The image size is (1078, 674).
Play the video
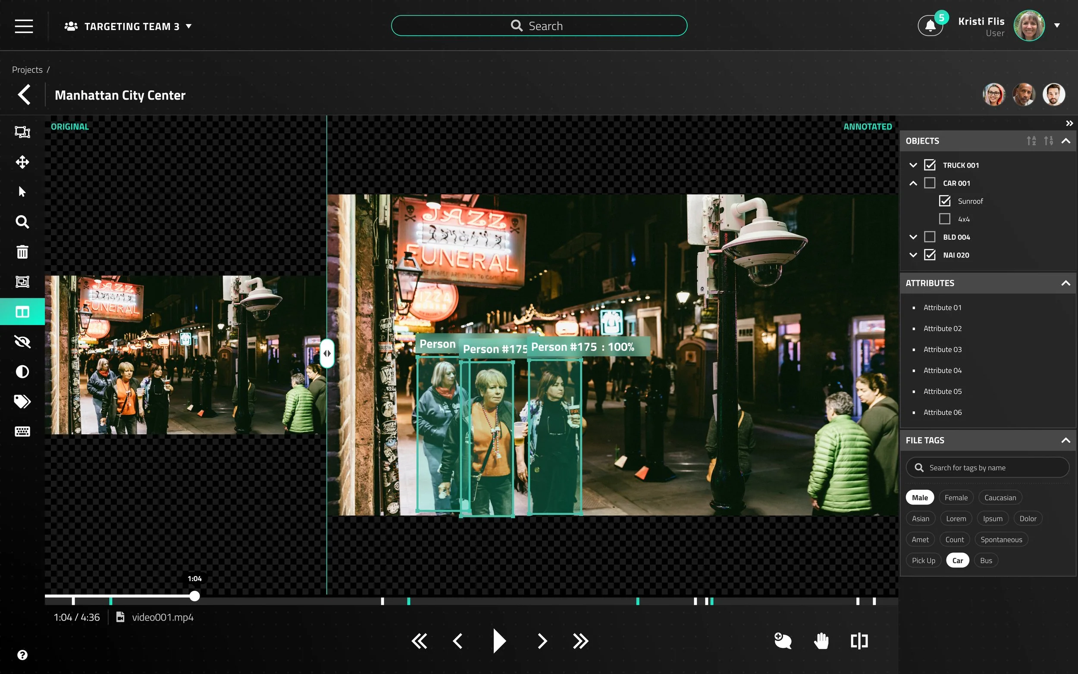[500, 641]
